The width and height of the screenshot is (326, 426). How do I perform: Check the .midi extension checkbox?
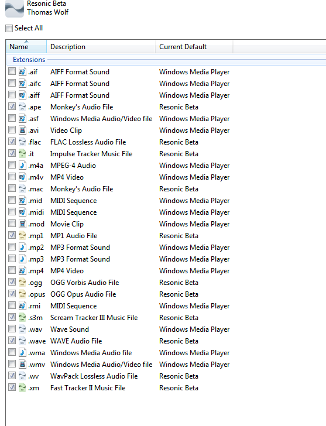tap(12, 211)
